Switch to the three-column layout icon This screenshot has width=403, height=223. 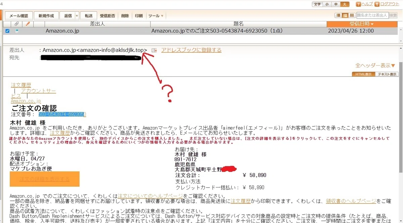tap(352, 15)
